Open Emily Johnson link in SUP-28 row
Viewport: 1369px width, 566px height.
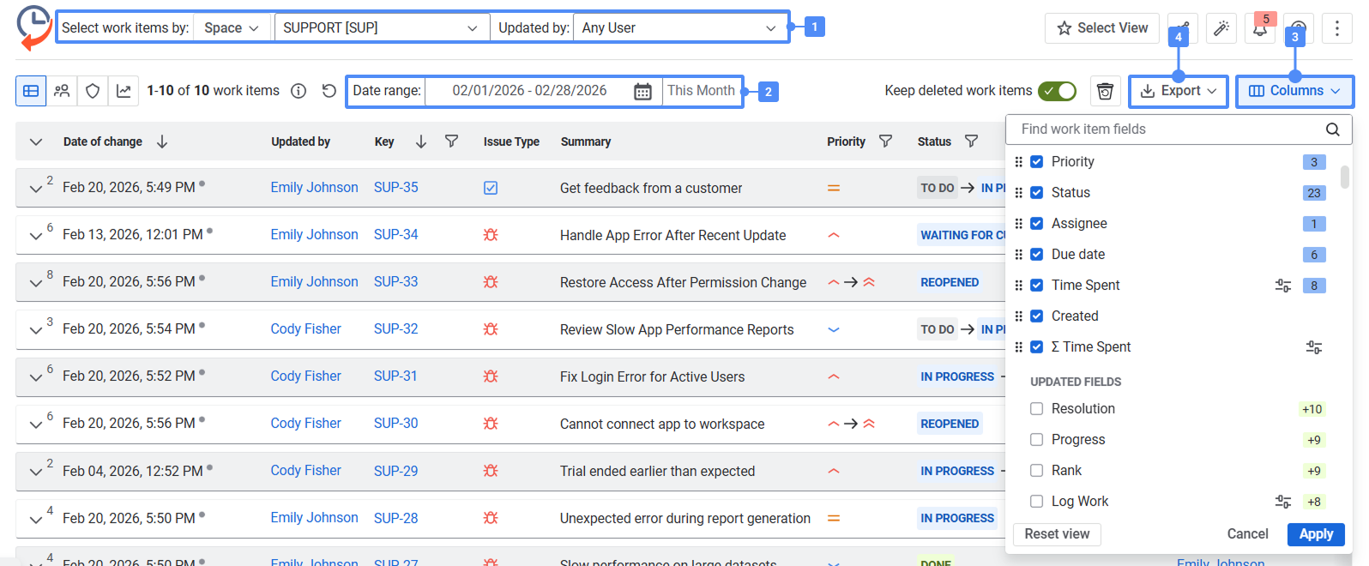pyautogui.click(x=314, y=518)
